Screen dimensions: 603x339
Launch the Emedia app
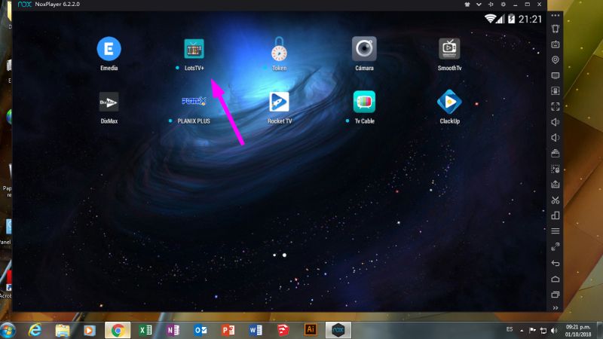109,49
